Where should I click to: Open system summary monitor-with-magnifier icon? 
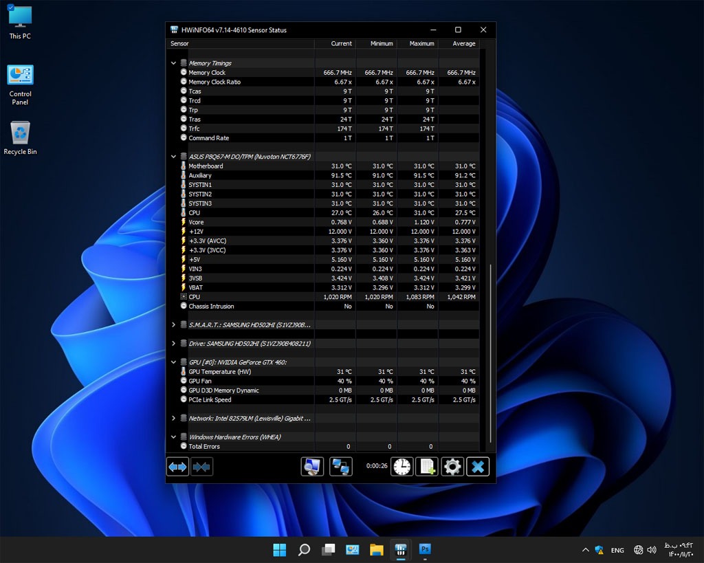tap(312, 467)
